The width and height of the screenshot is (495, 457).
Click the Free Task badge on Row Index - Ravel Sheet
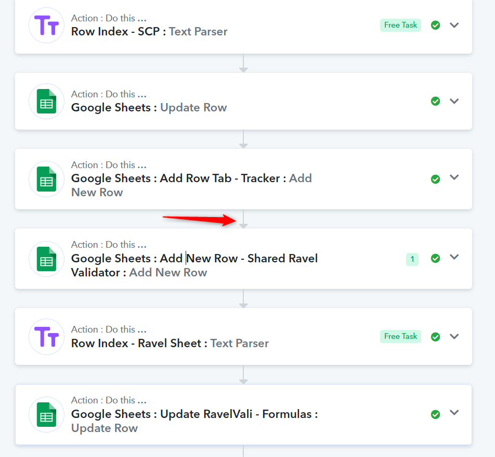click(x=400, y=336)
